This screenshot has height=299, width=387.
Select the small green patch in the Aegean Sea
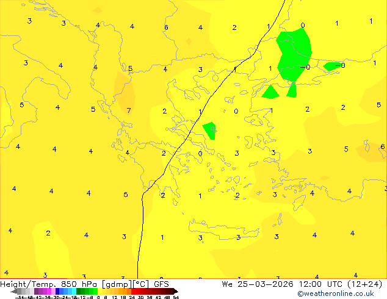coord(210,129)
